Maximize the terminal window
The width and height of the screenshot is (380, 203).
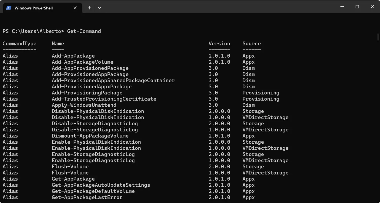[357, 7]
